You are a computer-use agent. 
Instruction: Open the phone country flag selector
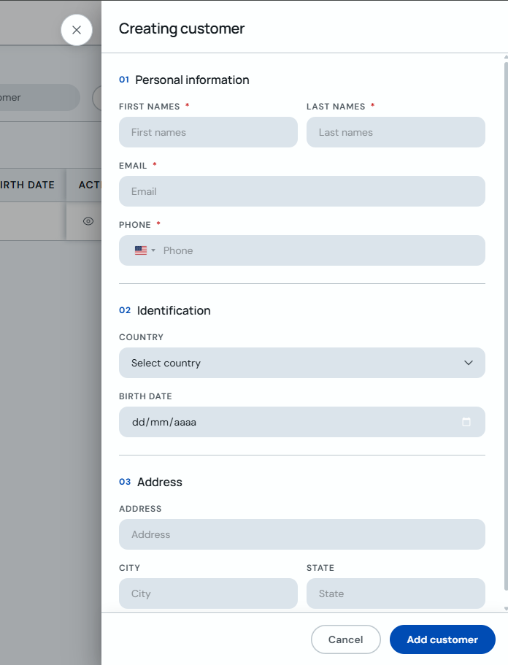[x=145, y=250]
